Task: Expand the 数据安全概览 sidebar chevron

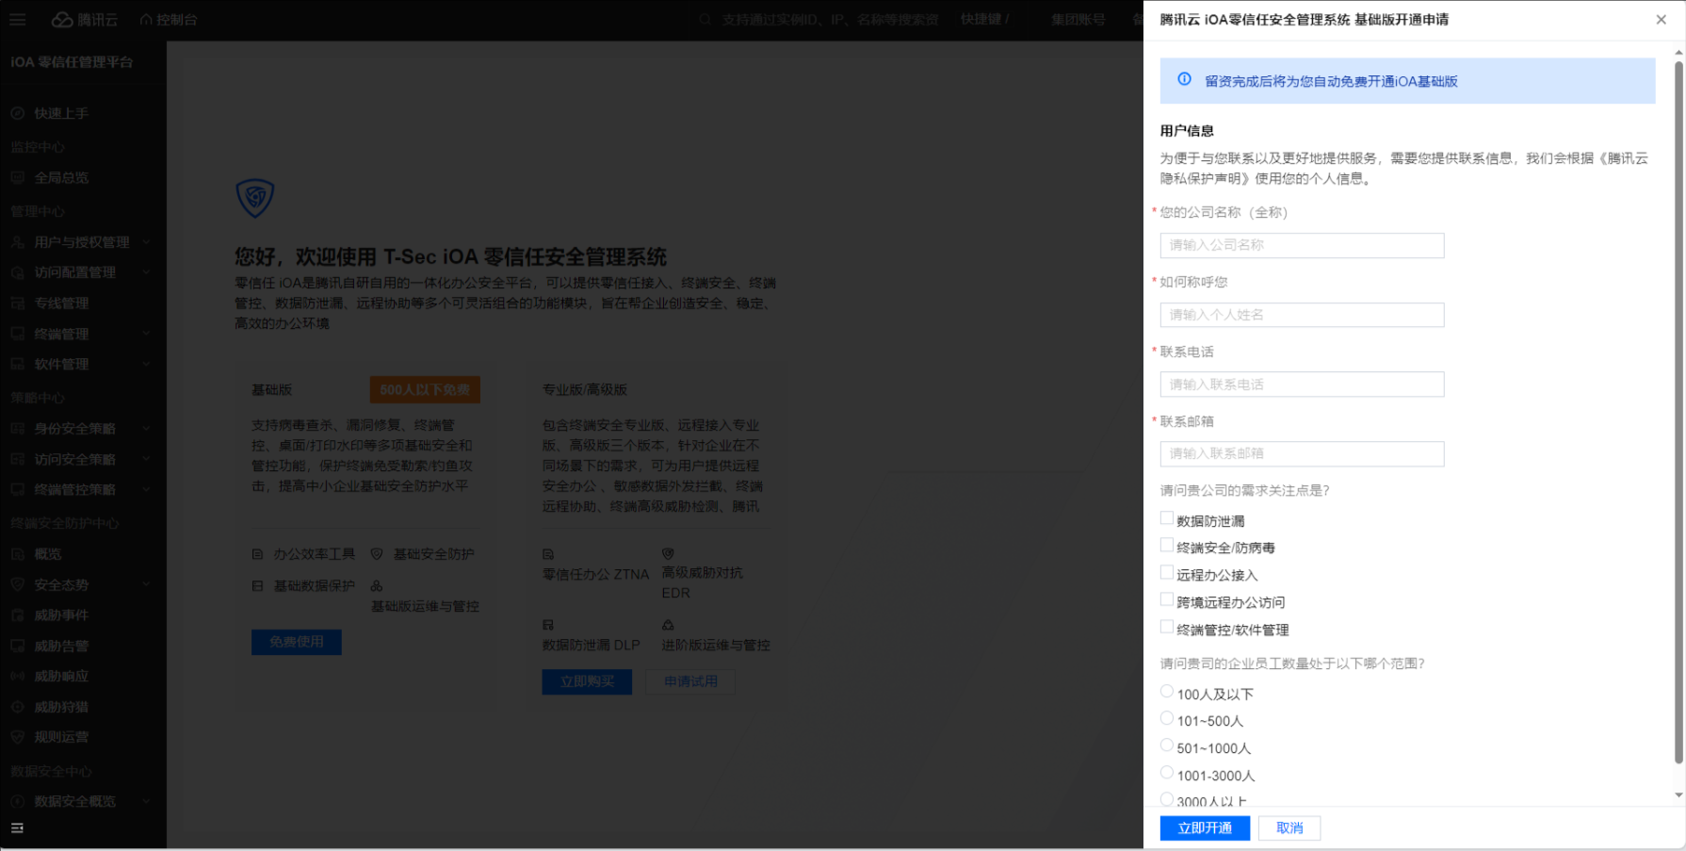Action: click(x=146, y=801)
